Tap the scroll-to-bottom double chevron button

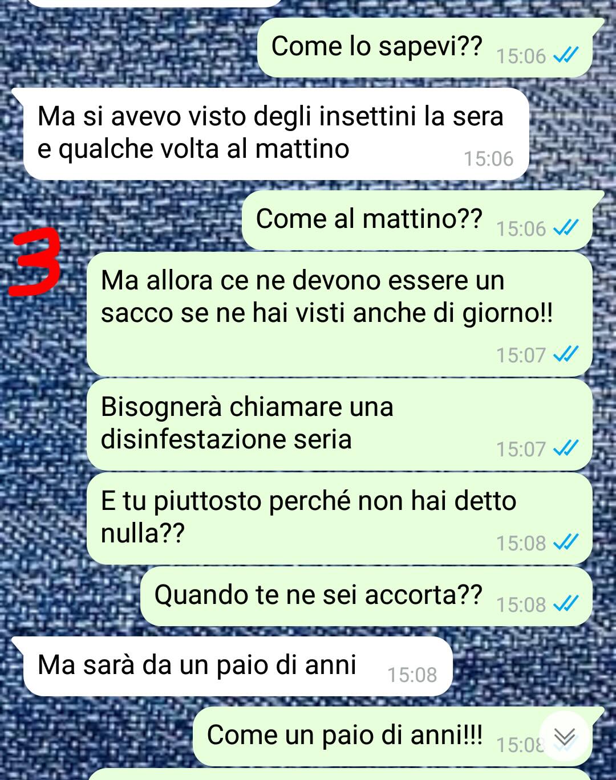pyautogui.click(x=564, y=736)
